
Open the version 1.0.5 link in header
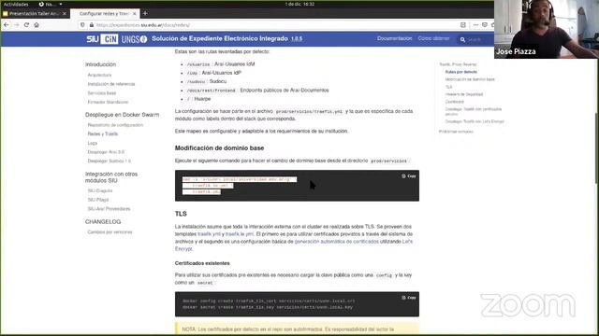(297, 39)
